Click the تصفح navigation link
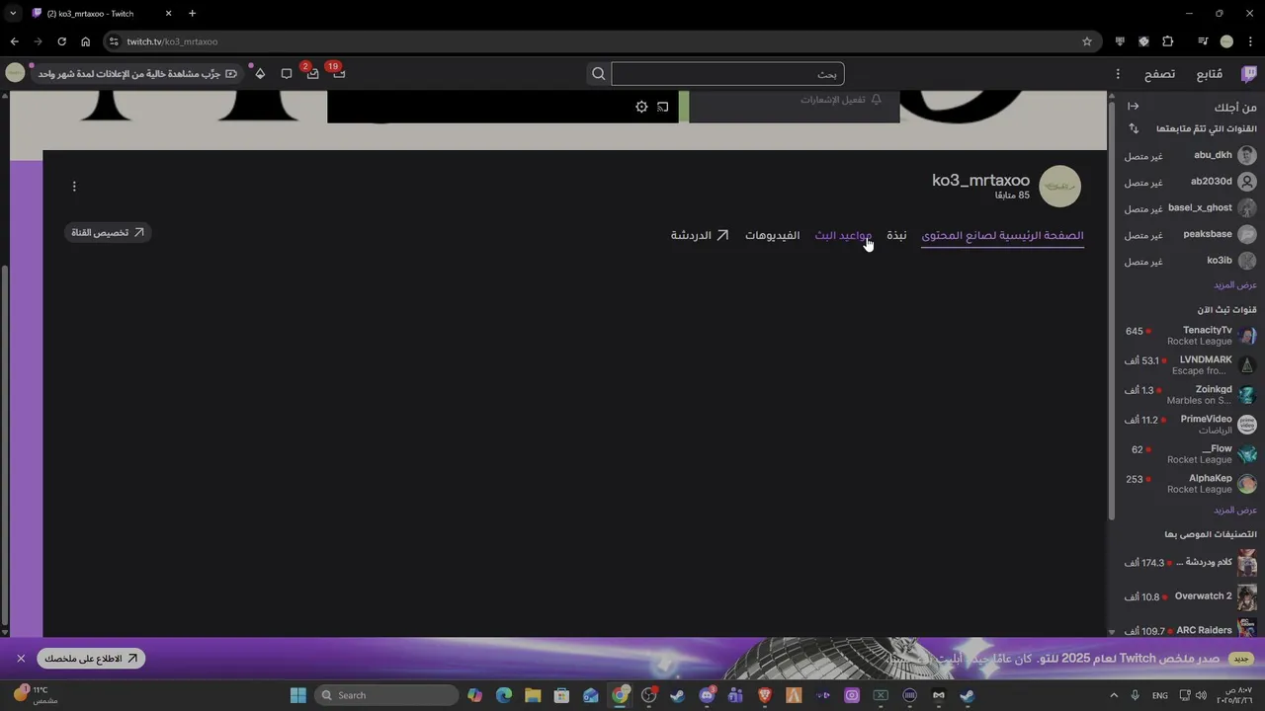1265x711 pixels. point(1159,74)
